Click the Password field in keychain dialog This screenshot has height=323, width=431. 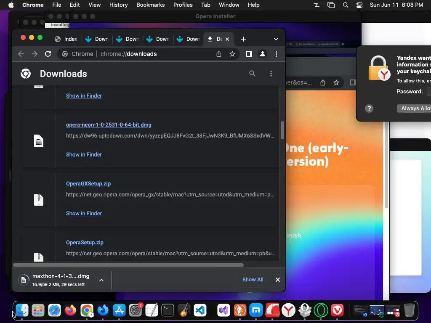pos(429,91)
